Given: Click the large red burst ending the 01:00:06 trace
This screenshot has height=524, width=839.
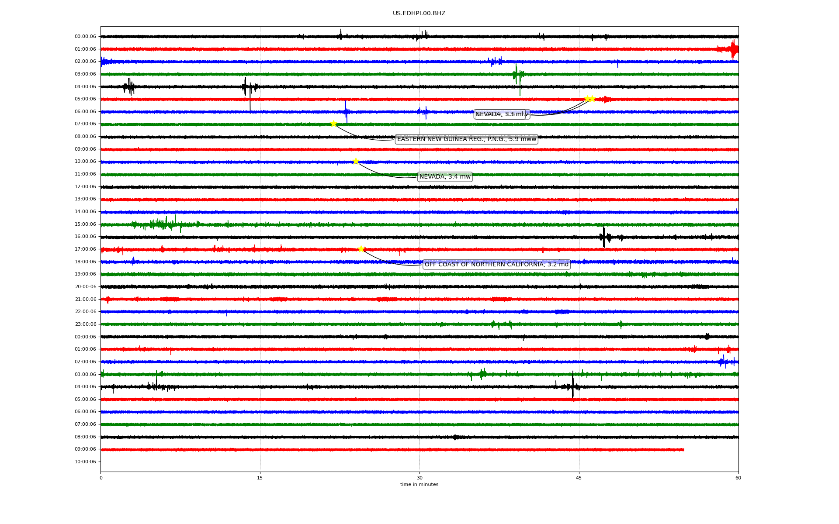Looking at the screenshot, I should coord(733,49).
